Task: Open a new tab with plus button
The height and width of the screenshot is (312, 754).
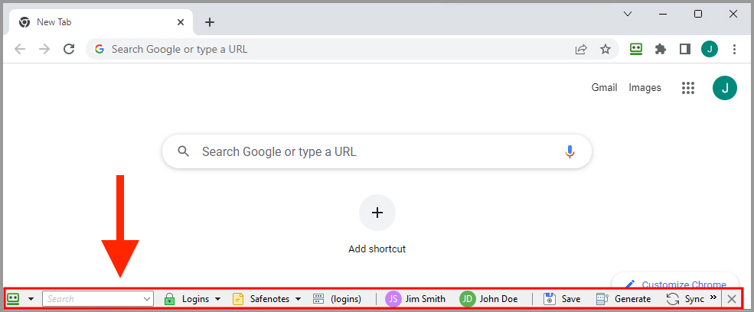Action: (210, 22)
